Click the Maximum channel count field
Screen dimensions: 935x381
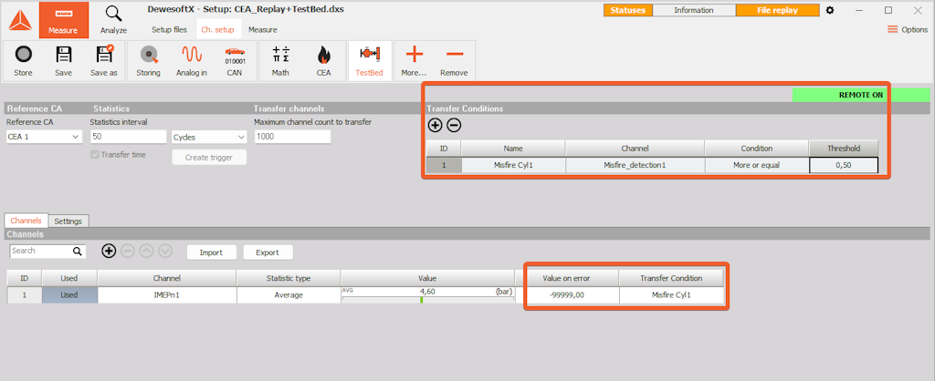coord(292,137)
